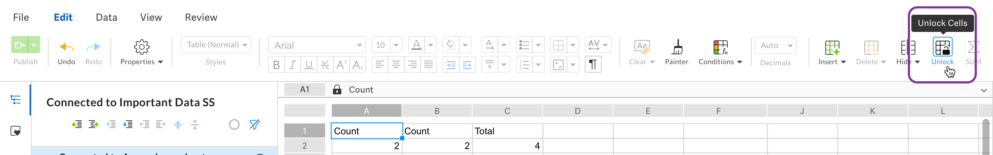Image resolution: width=993 pixels, height=155 pixels.
Task: Click the Undo arrow icon
Action: 66,47
